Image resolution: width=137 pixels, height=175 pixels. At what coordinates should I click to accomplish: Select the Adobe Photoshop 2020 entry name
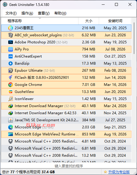pos(35,42)
